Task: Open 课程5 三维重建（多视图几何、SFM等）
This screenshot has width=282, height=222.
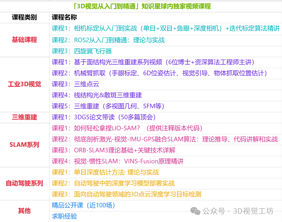Action: pos(166,106)
